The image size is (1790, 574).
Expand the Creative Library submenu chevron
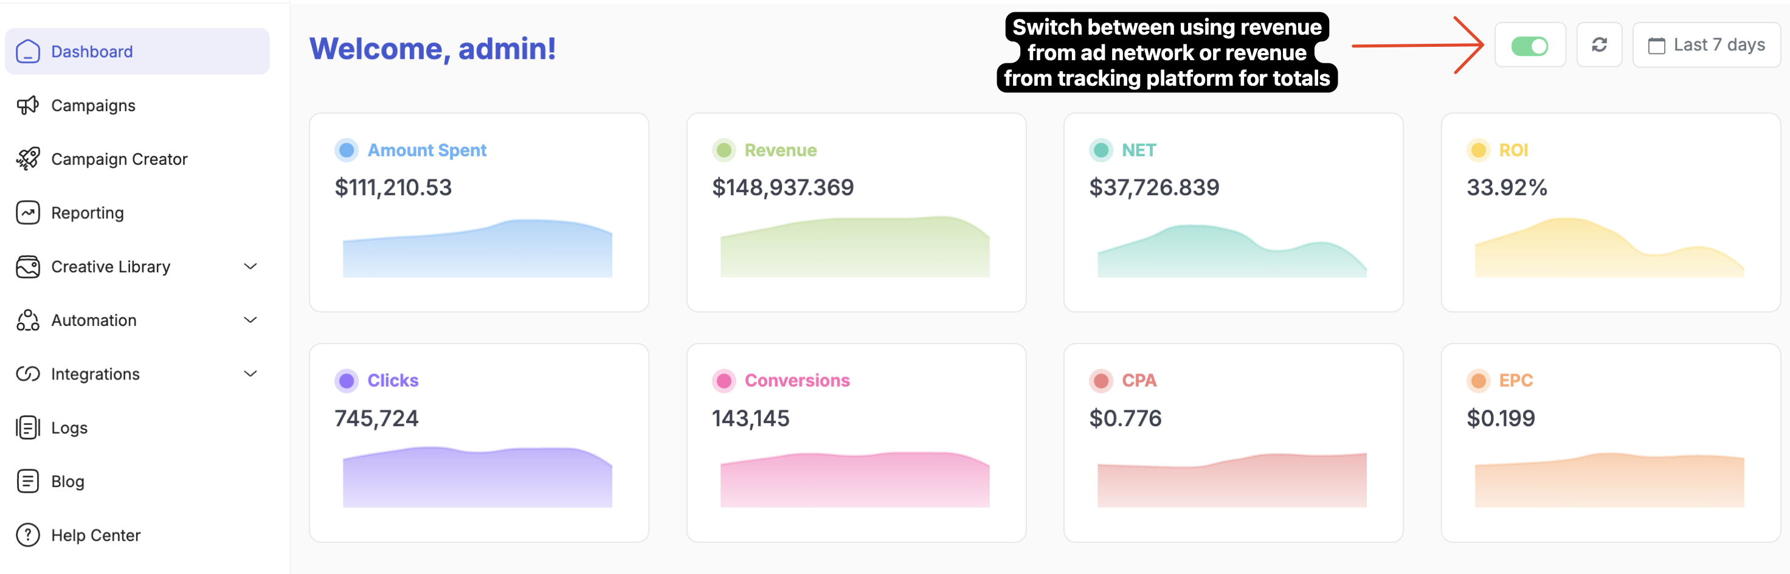pos(251,267)
